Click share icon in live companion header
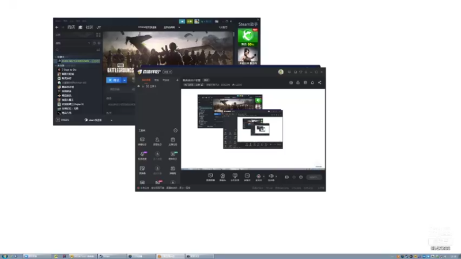 click(320, 82)
